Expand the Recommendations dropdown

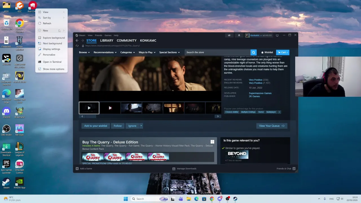pos(105,52)
